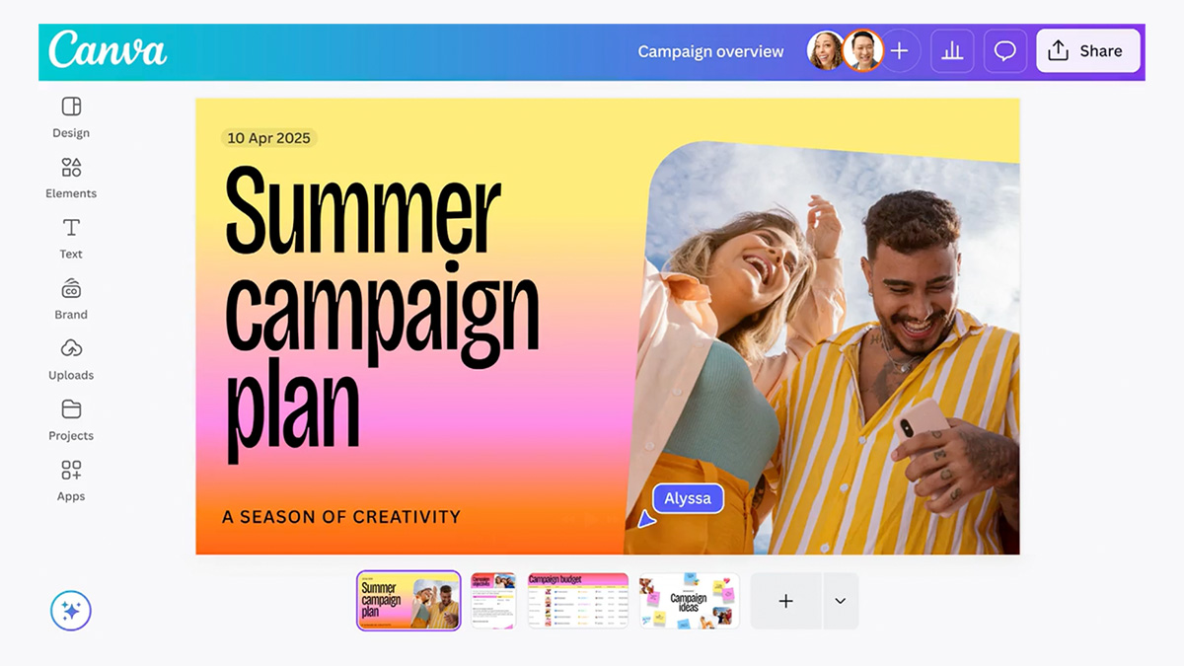Open the Elements panel
The height and width of the screenshot is (666, 1184).
point(71,179)
